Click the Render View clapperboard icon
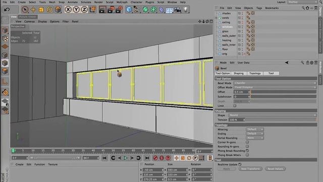This screenshot has width=323, height=182. click(102, 10)
